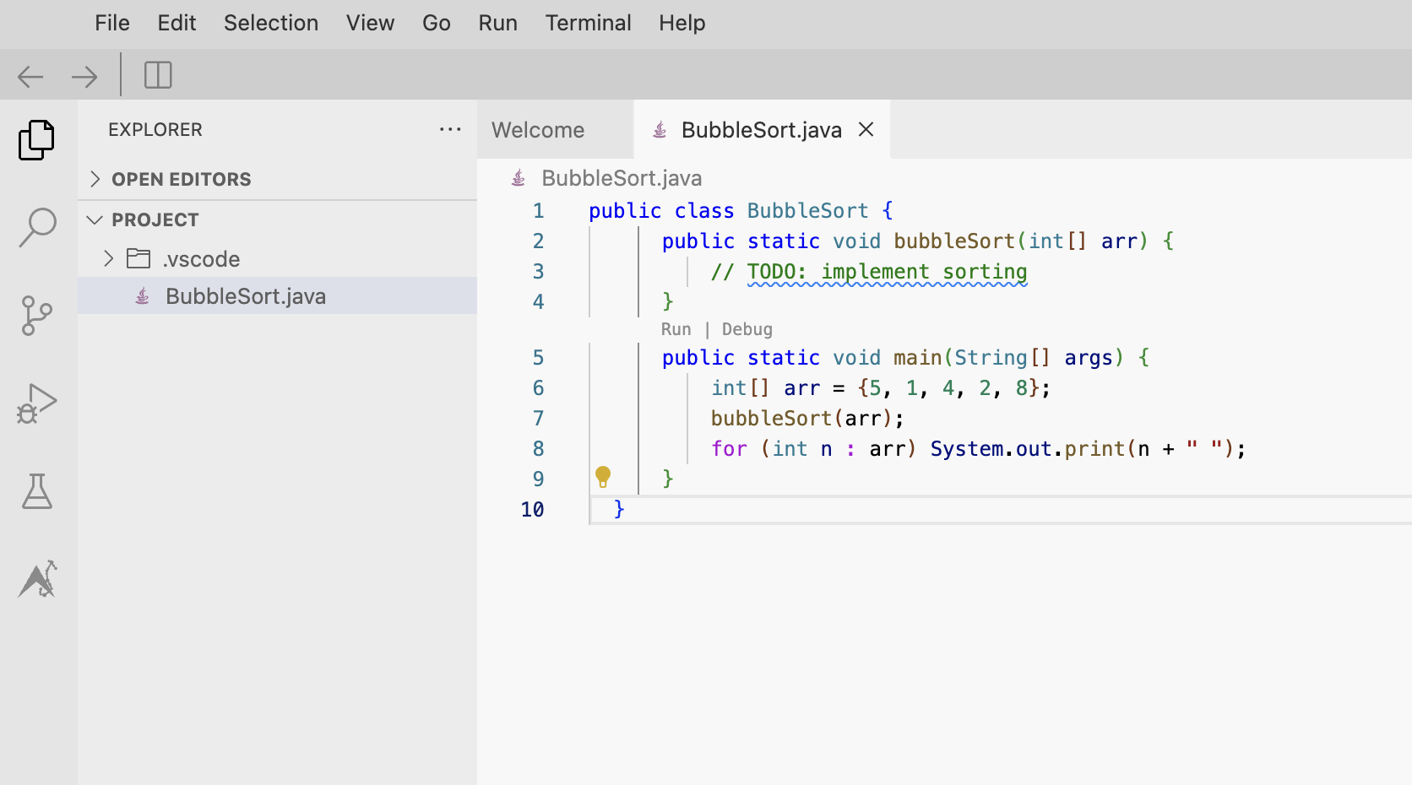1412x785 pixels.
Task: Click the 'for' keyword on line 8
Action: [729, 449]
